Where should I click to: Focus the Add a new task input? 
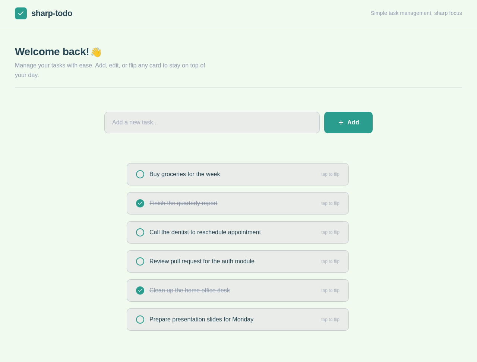[212, 123]
